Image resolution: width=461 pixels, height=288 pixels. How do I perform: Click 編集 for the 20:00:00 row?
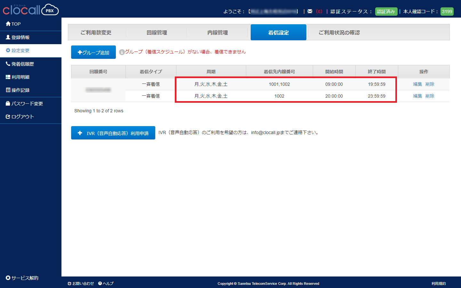point(417,96)
